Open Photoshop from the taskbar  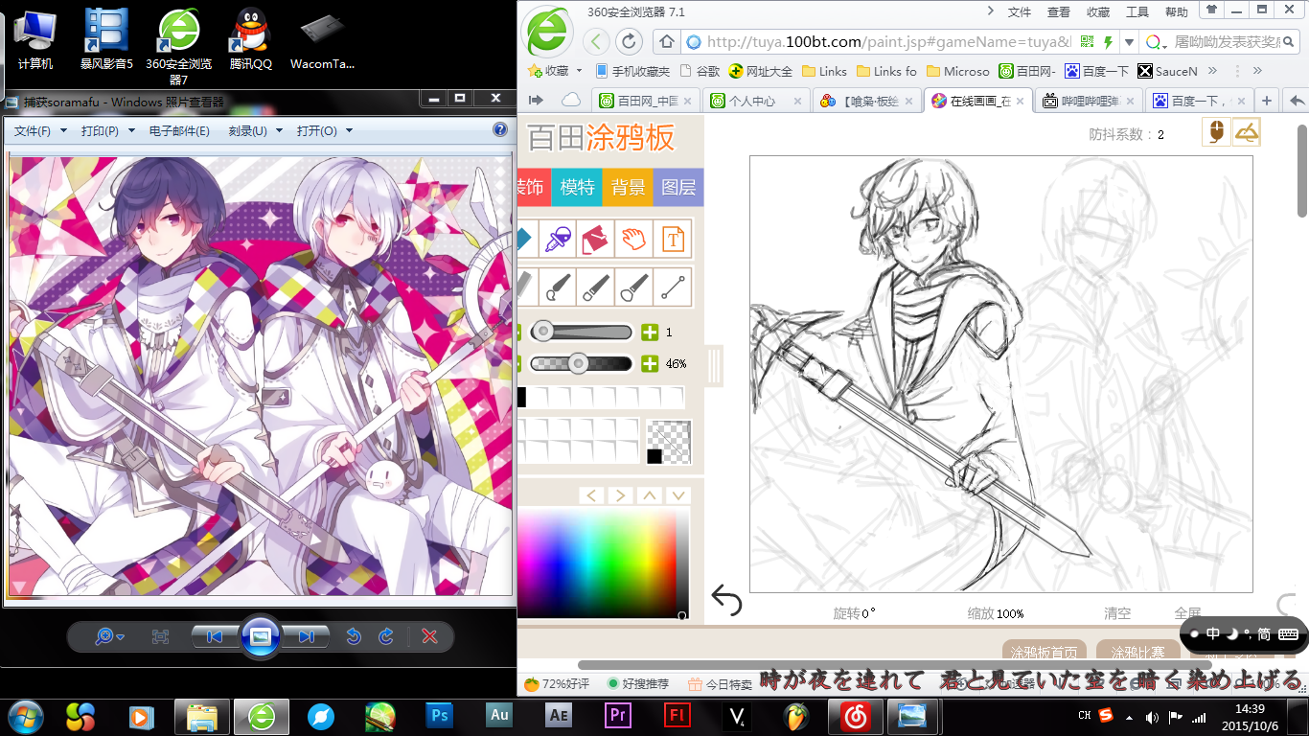(440, 715)
